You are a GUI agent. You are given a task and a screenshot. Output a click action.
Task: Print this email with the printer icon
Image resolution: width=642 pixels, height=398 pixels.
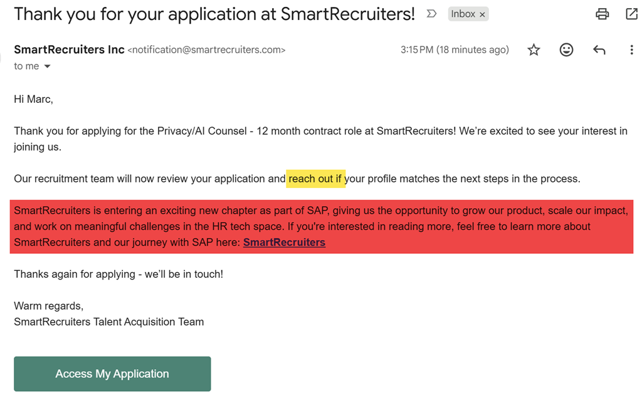(603, 14)
